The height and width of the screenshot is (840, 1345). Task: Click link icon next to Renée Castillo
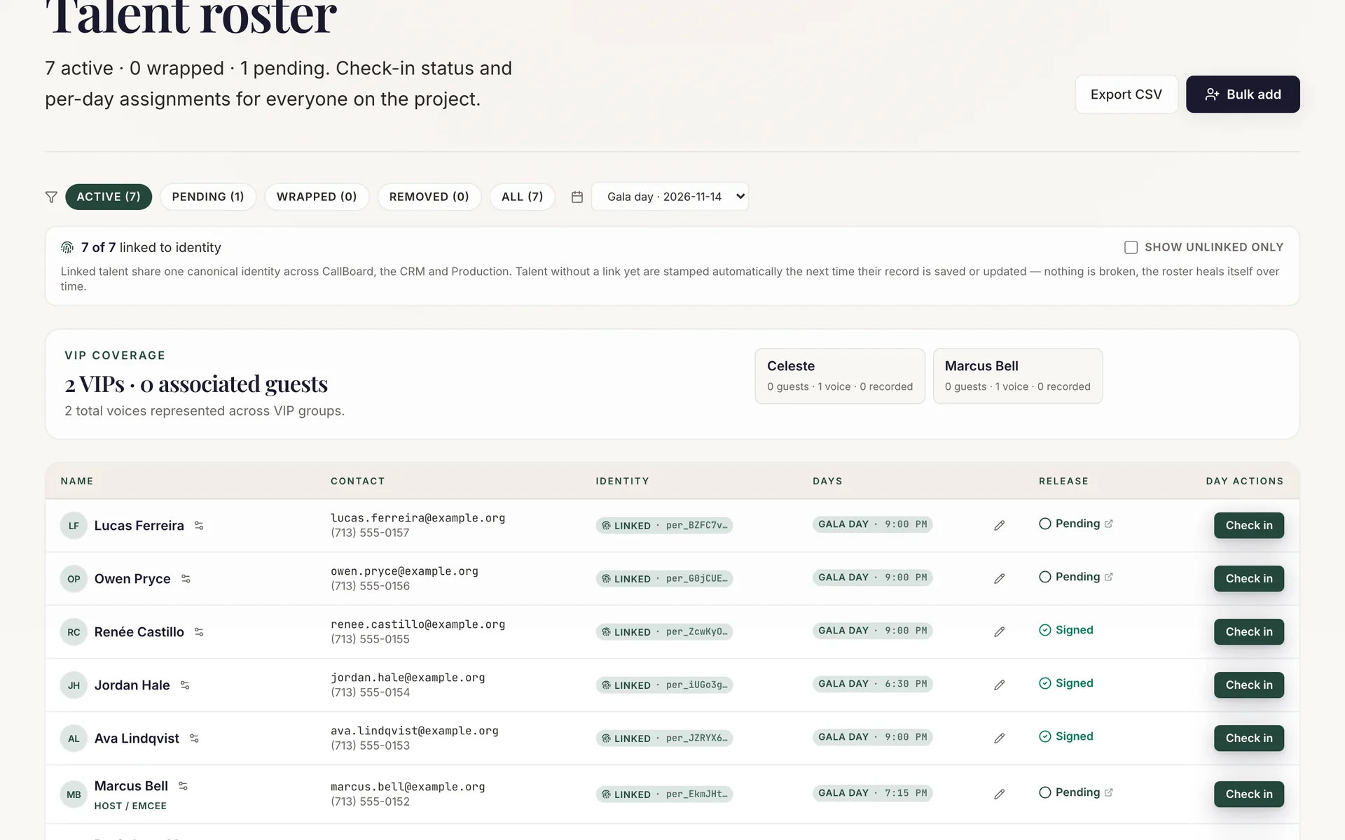199,632
